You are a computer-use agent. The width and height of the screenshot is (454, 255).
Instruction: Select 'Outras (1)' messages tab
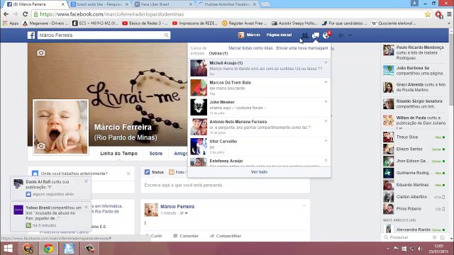pyautogui.click(x=218, y=54)
